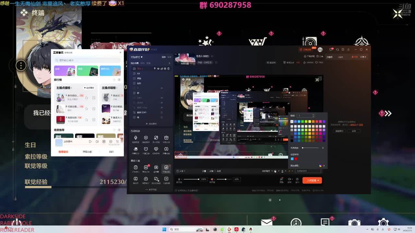Switch to the 我的 tab in music window
415x233 pixels.
pyautogui.click(x=111, y=152)
